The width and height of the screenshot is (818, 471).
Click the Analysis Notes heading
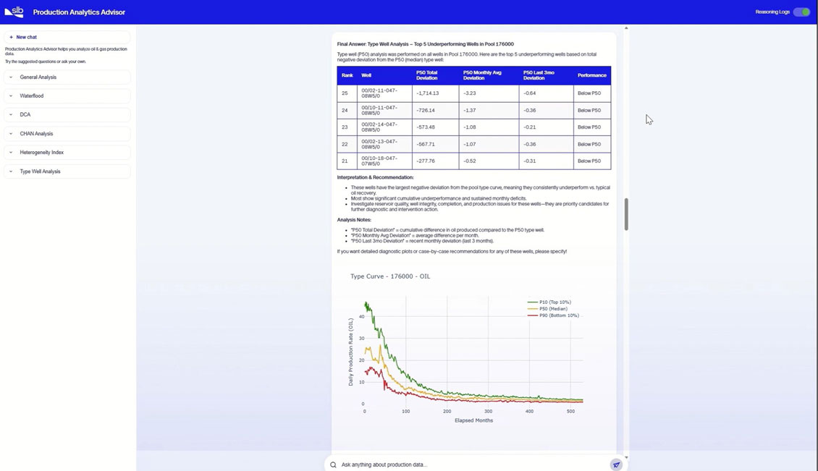pos(354,220)
